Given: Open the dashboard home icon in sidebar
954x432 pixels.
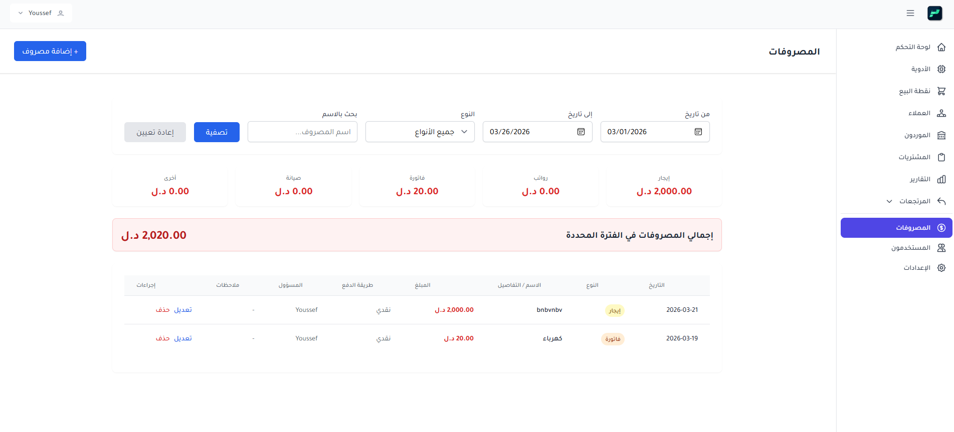Looking at the screenshot, I should coord(941,47).
